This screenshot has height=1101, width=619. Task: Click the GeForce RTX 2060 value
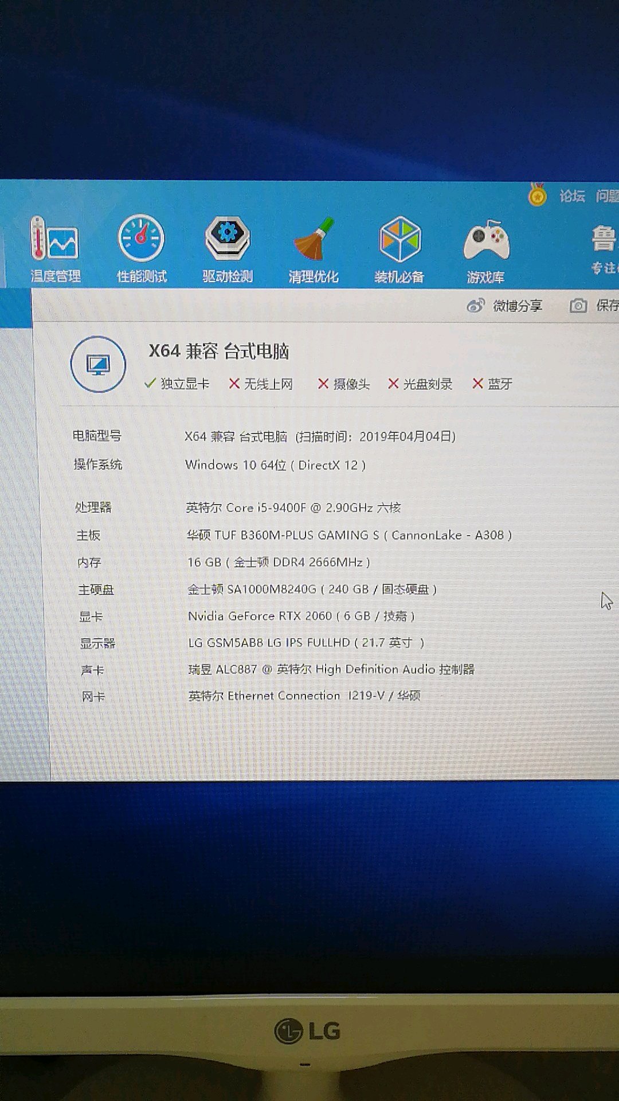[301, 616]
